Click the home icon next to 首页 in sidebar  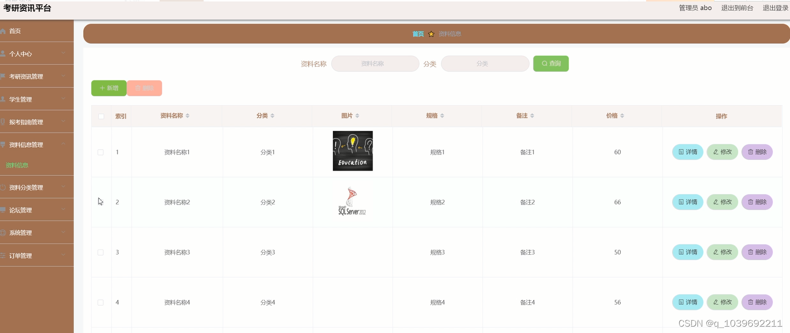pyautogui.click(x=3, y=31)
